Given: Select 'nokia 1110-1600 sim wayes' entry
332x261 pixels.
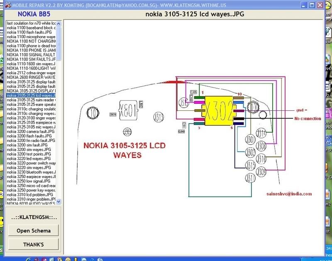Looking at the screenshot, I should (x=31, y=64).
